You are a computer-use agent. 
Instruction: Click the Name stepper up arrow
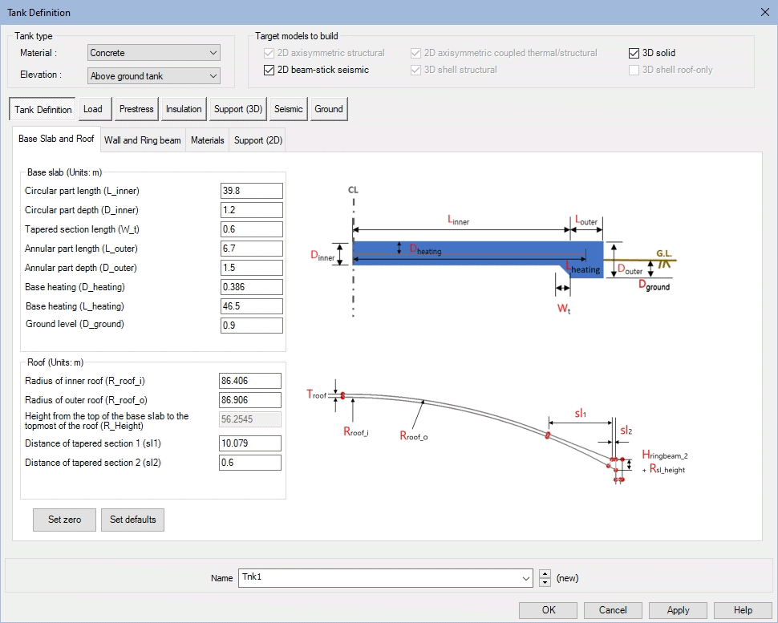pyautogui.click(x=545, y=574)
